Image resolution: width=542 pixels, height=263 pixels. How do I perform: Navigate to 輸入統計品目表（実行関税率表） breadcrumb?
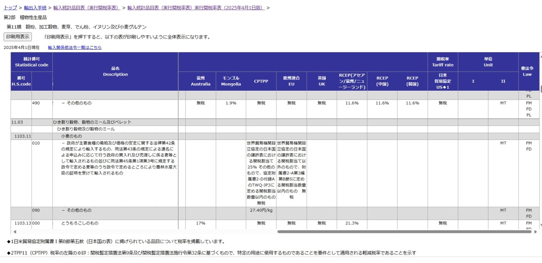pyautogui.click(x=86, y=8)
